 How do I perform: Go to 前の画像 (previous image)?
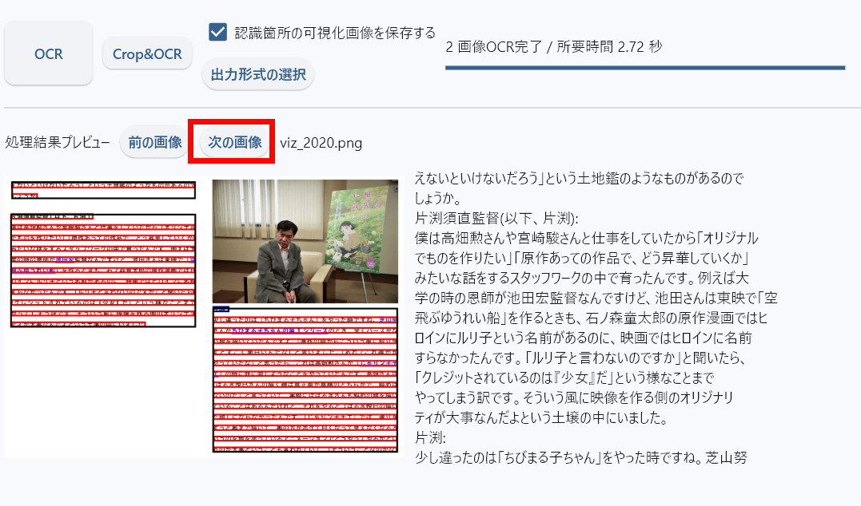click(x=155, y=143)
